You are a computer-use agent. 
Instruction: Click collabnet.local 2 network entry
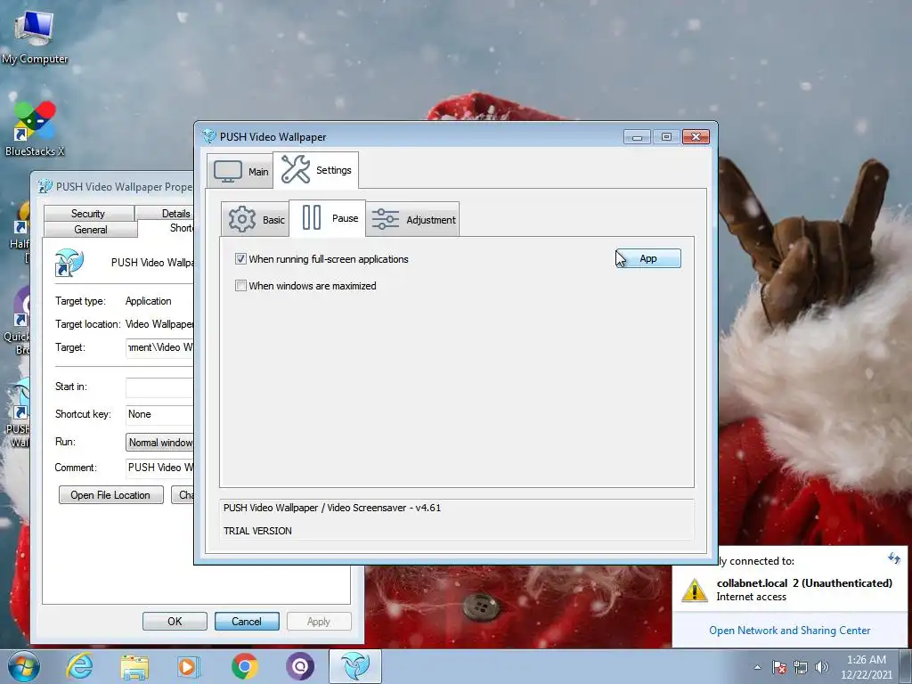pyautogui.click(x=804, y=590)
